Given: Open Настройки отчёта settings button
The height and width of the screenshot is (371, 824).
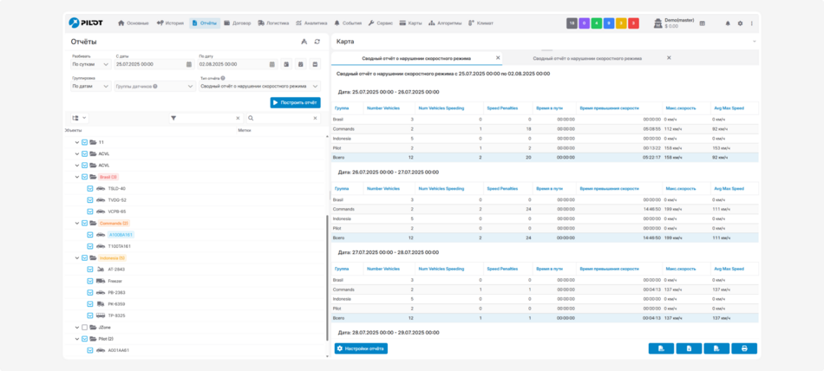Looking at the screenshot, I should [361, 348].
